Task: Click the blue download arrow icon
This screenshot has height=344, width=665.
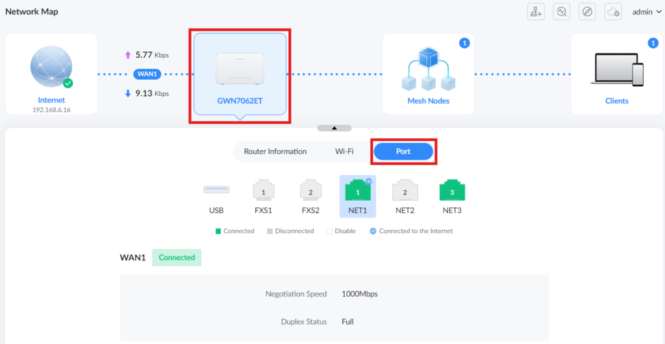Action: point(128,93)
